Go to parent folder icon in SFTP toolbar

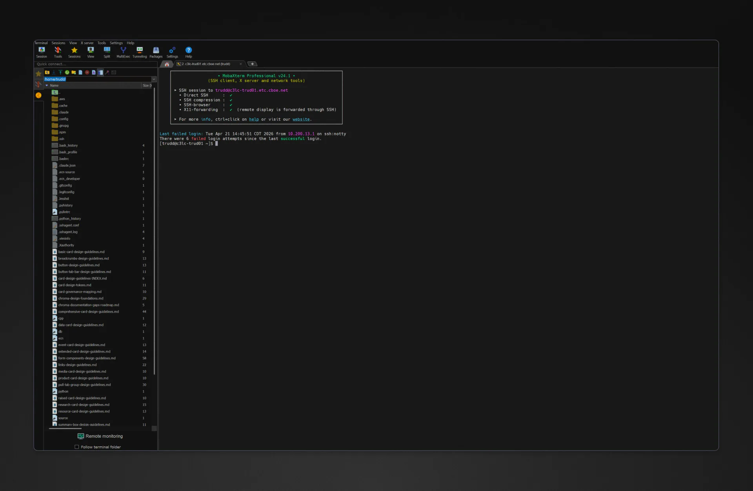click(47, 72)
